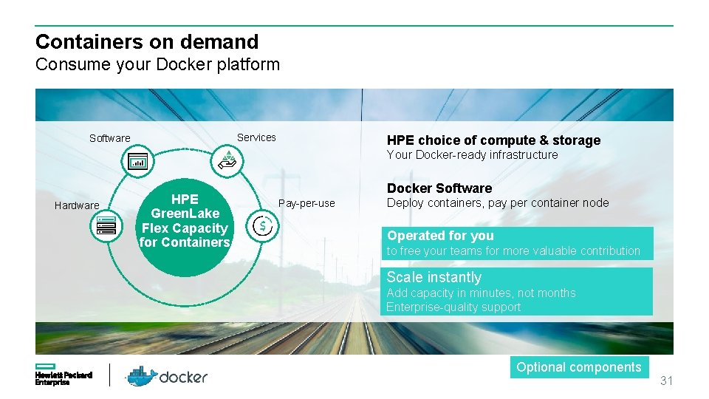This screenshot has width=709, height=399.
Task: Click the 'Docker Software' heading
Action: pos(439,188)
